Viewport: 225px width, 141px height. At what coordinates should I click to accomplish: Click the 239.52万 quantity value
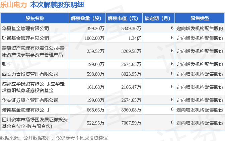click(x=95, y=51)
